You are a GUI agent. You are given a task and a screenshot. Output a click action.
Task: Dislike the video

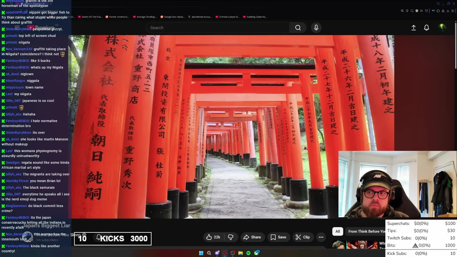[231, 237]
